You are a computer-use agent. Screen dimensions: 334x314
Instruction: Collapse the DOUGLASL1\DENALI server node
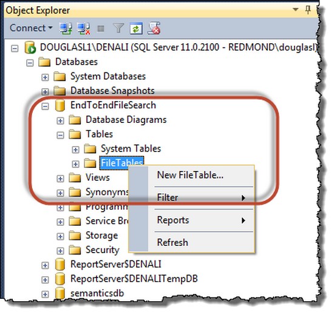(x=15, y=49)
